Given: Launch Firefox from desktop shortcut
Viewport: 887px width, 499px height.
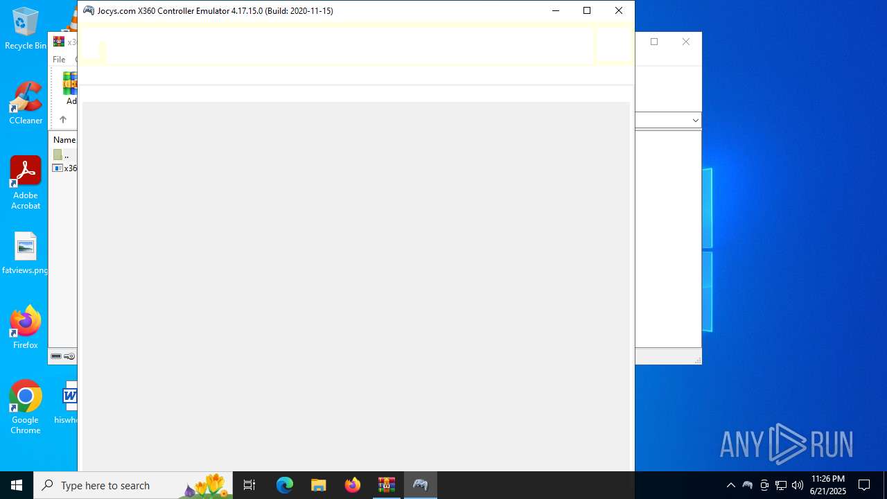Looking at the screenshot, I should pyautogui.click(x=25, y=327).
